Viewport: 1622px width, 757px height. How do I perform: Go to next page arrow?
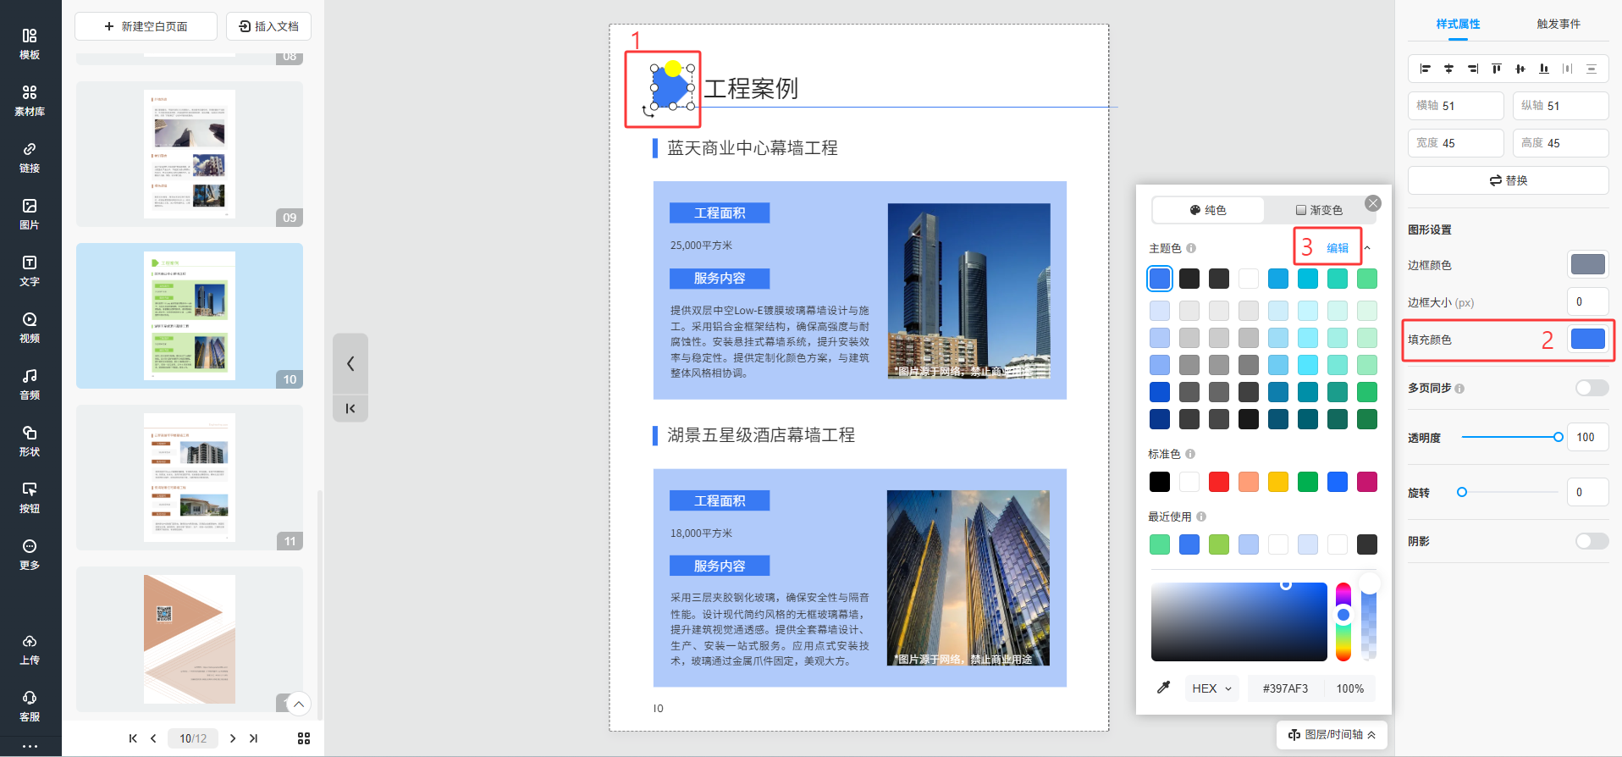233,738
